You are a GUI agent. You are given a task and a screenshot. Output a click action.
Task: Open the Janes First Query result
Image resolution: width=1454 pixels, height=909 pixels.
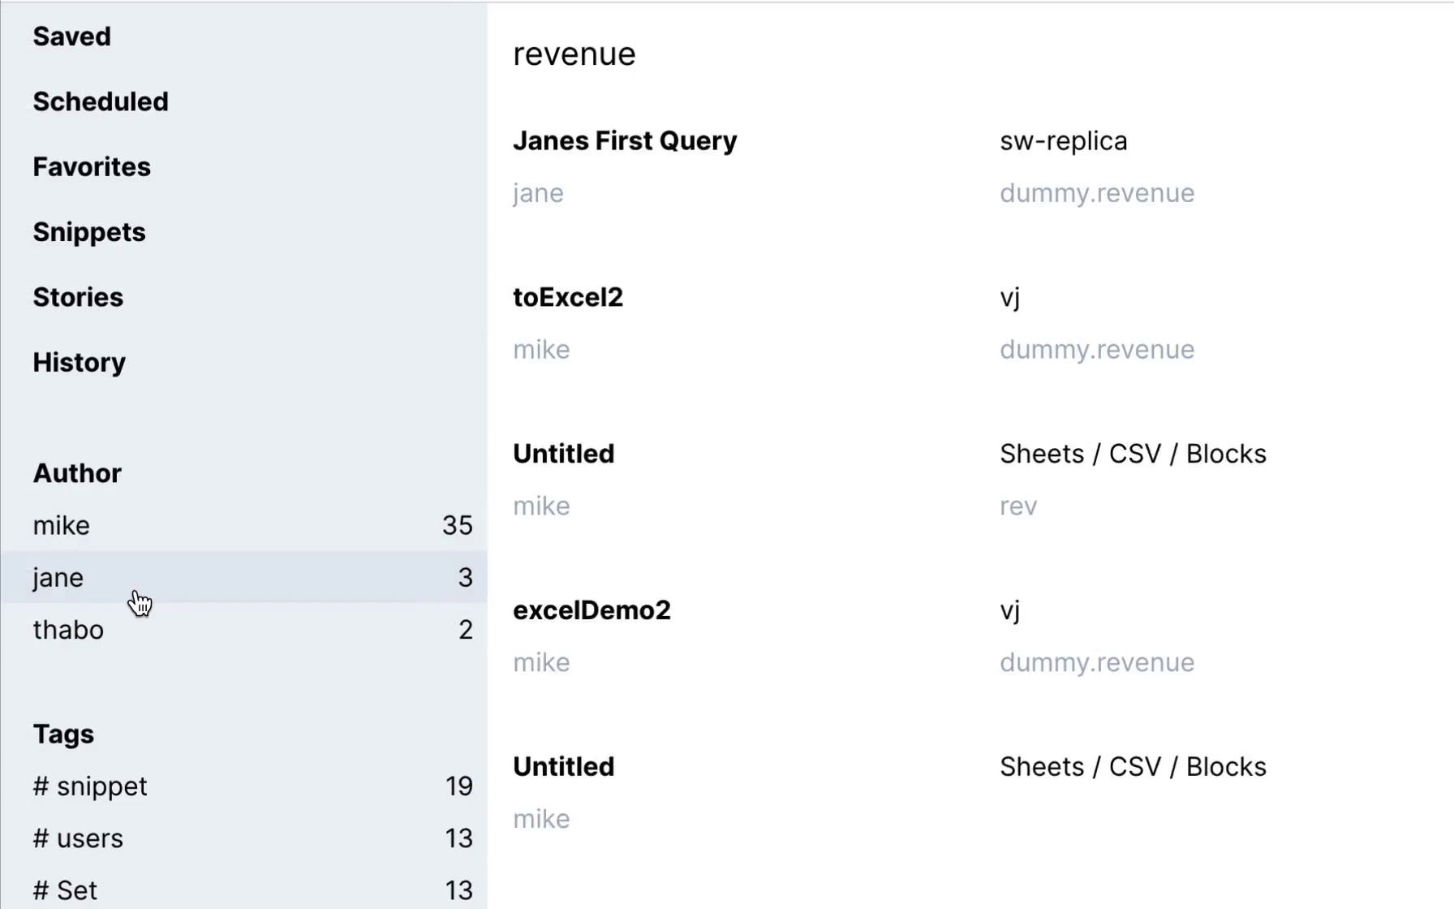pos(625,140)
